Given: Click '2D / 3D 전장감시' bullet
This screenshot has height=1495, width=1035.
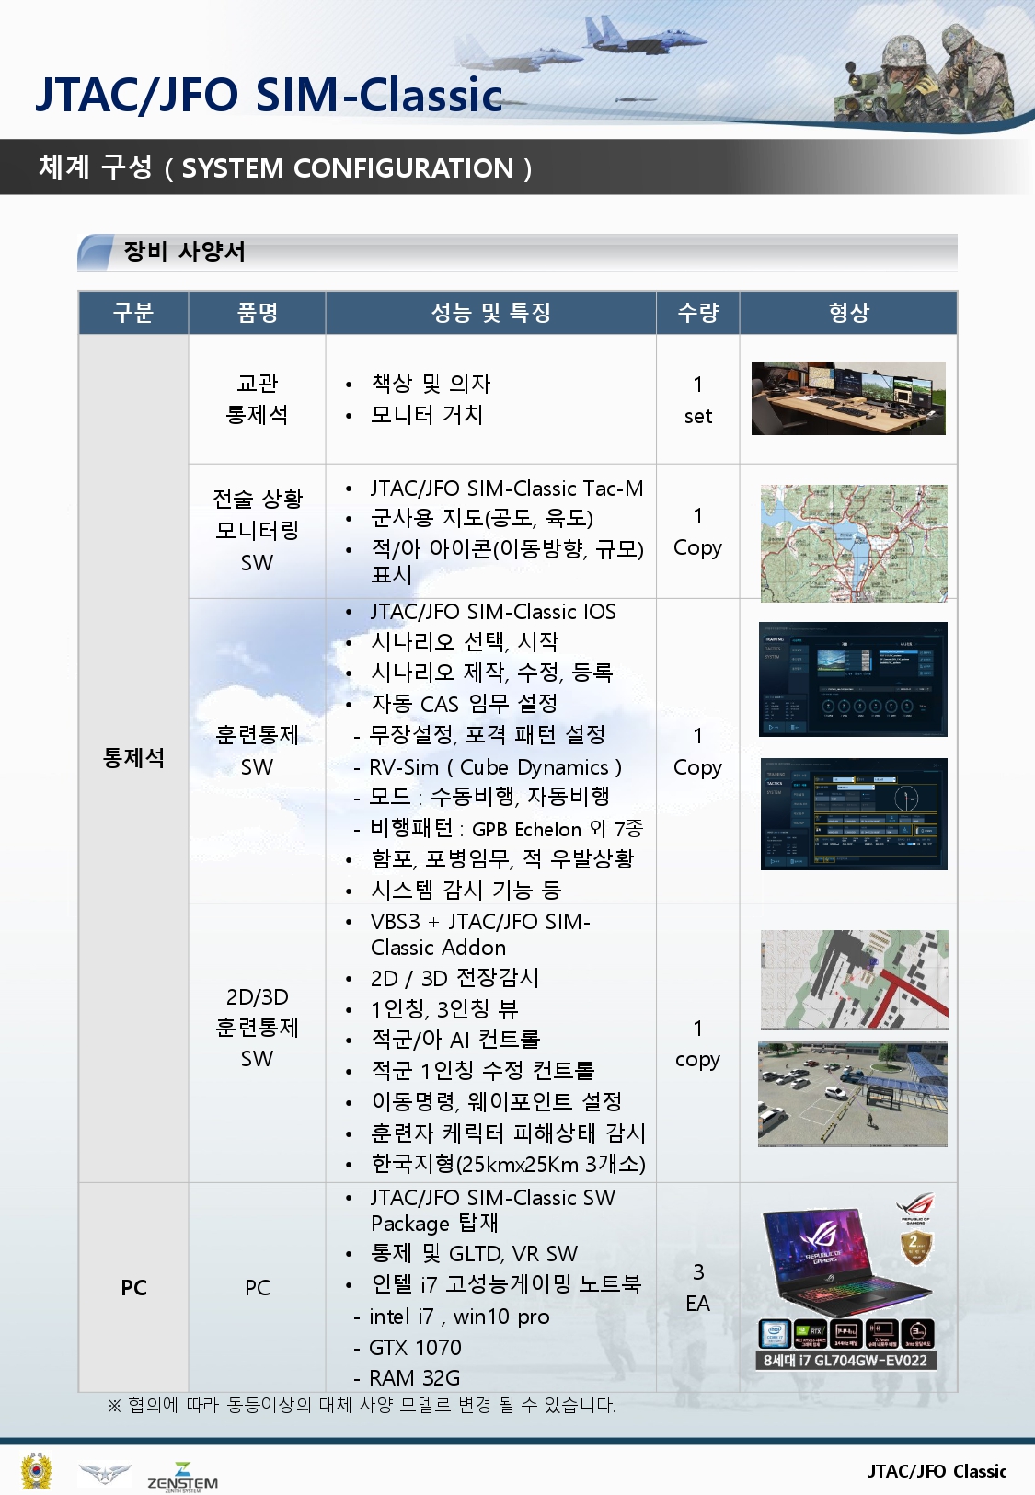Looking at the screenshot, I should [x=454, y=978].
